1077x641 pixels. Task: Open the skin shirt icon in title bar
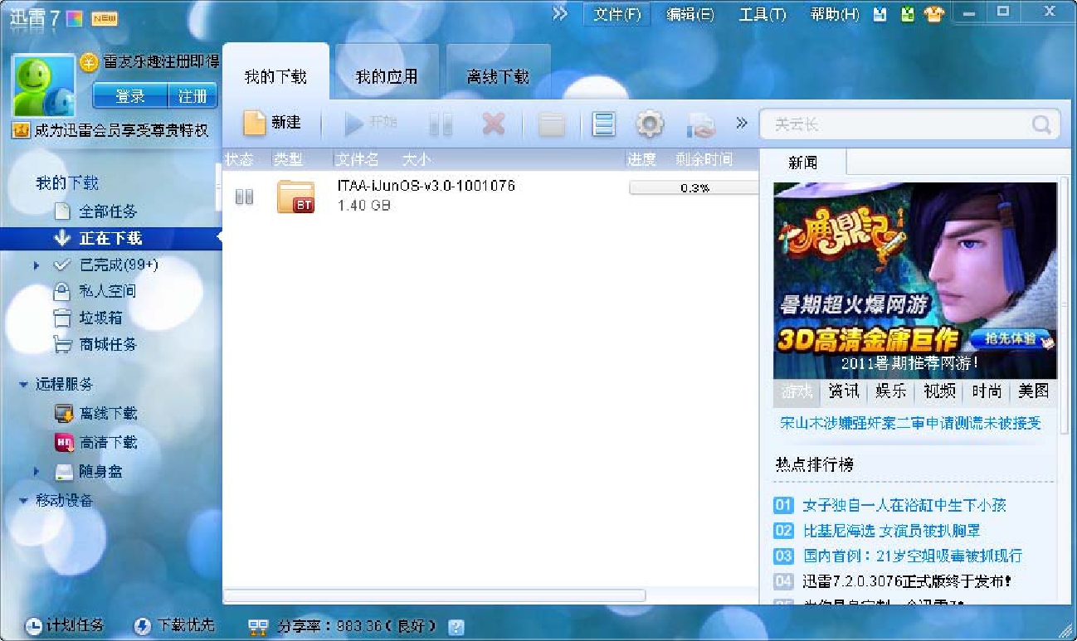[x=934, y=15]
